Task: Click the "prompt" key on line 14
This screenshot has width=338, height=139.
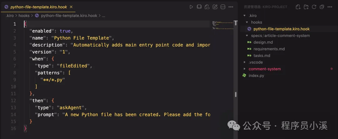Action: click(x=46, y=114)
